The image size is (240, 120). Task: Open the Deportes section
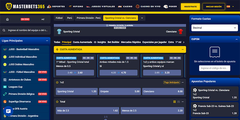pyautogui.click(x=56, y=6)
